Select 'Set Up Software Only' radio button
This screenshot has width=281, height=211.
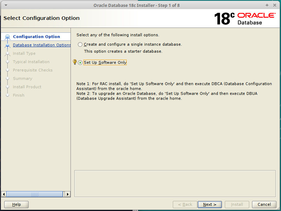[x=80, y=62]
